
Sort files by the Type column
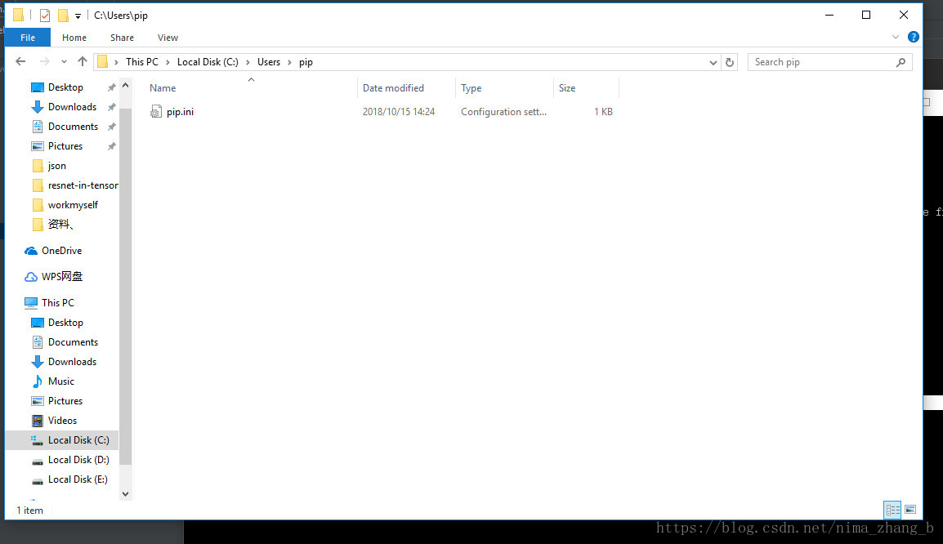pyautogui.click(x=471, y=87)
